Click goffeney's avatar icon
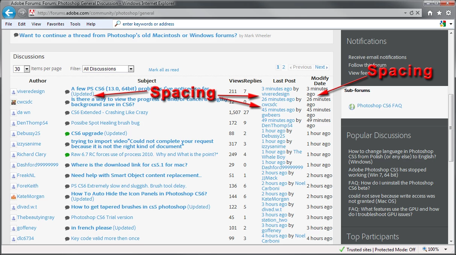Screen dimensions: 456x255 point(14,228)
